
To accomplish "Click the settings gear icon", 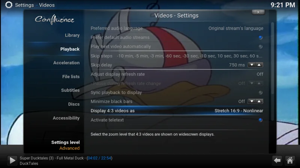I will [x=9, y=5].
